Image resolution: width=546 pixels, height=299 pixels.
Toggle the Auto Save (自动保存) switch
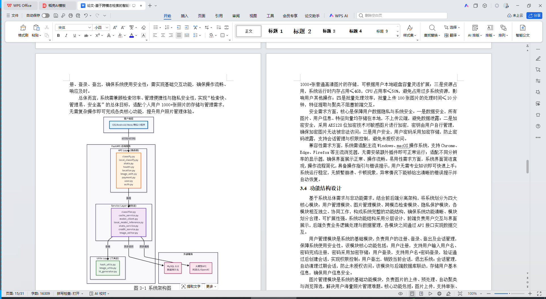[46, 16]
